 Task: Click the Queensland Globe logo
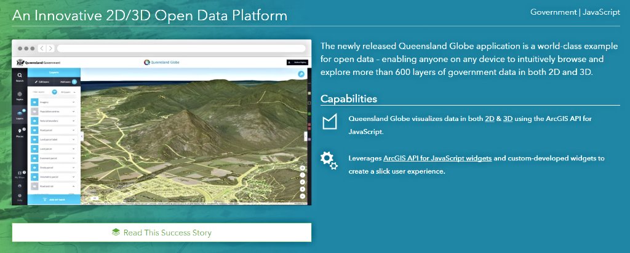click(162, 62)
